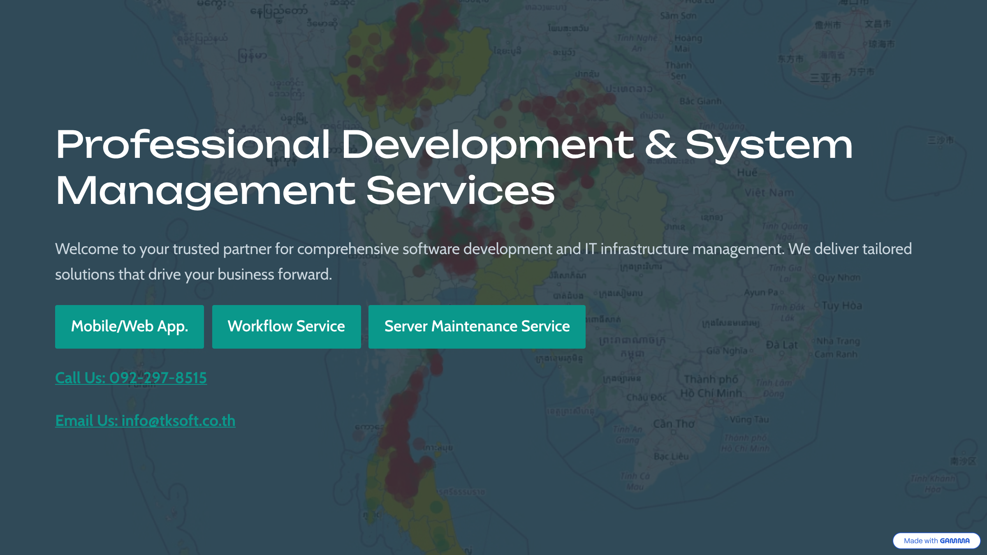Screen dimensions: 987x555
Task: Open the Workflow Service button
Action: pyautogui.click(x=286, y=326)
